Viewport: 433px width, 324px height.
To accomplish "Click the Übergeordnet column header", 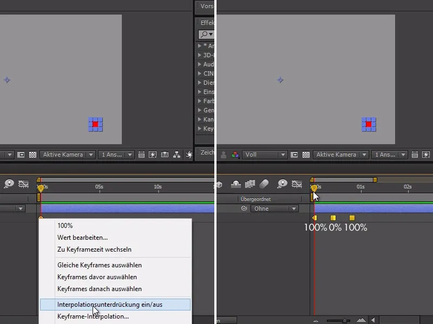I will (x=255, y=199).
